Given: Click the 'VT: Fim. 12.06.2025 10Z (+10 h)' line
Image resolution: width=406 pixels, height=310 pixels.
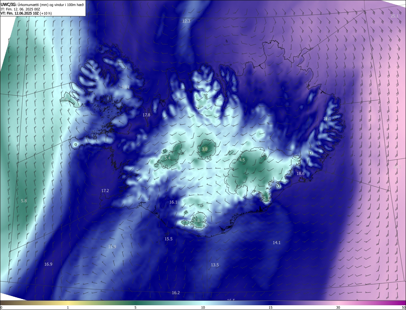Looking at the screenshot, I should tap(26, 13).
